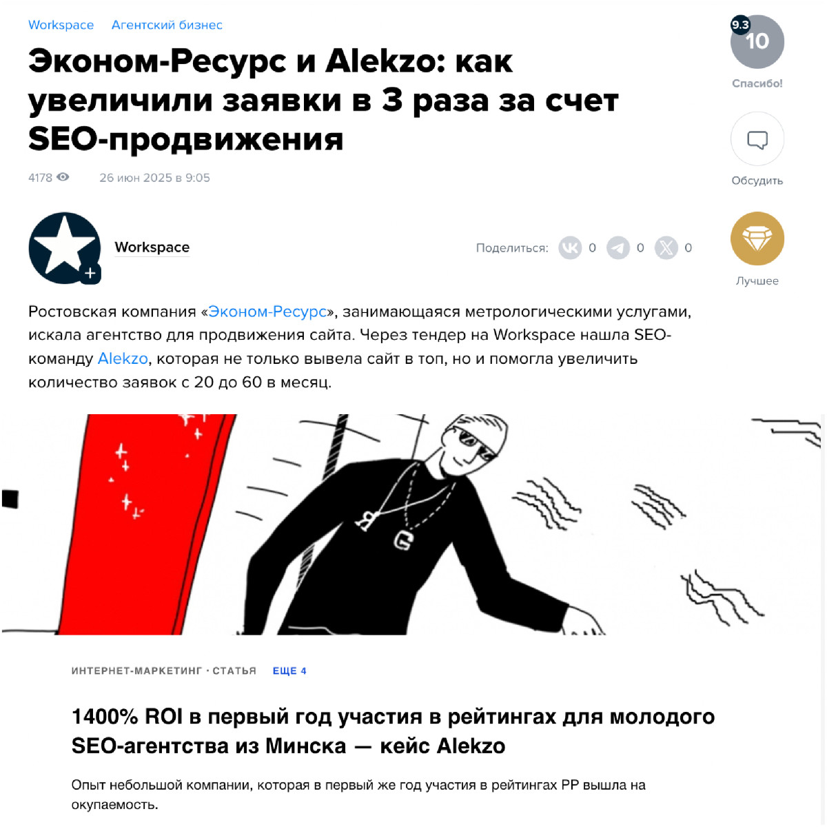Image resolution: width=827 pixels, height=827 pixels.
Task: Click the golden diamond Лучшее icon
Action: click(x=757, y=238)
